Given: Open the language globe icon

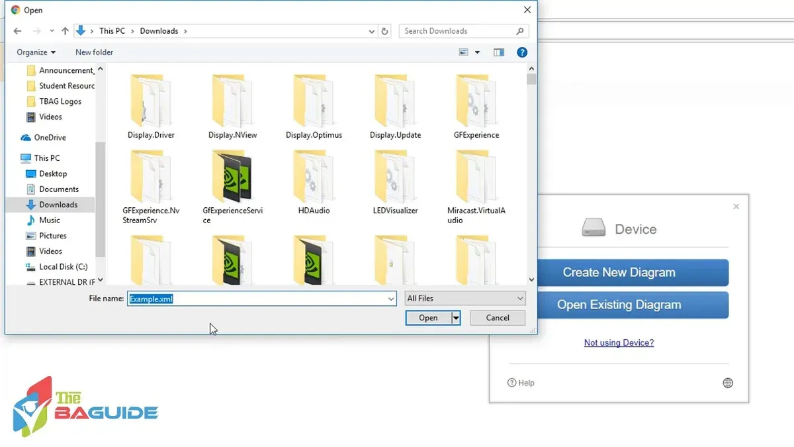Looking at the screenshot, I should [728, 383].
